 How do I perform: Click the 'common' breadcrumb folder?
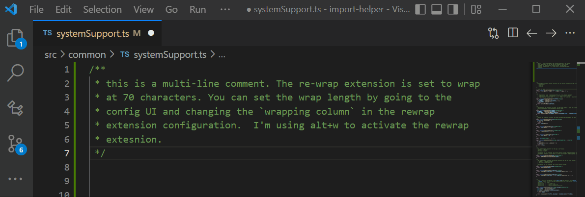coord(87,55)
